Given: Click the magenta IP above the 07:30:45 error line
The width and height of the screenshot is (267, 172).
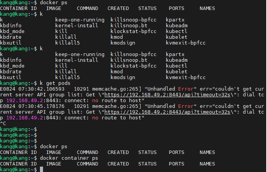Looking at the screenshot, I should 25,101.
